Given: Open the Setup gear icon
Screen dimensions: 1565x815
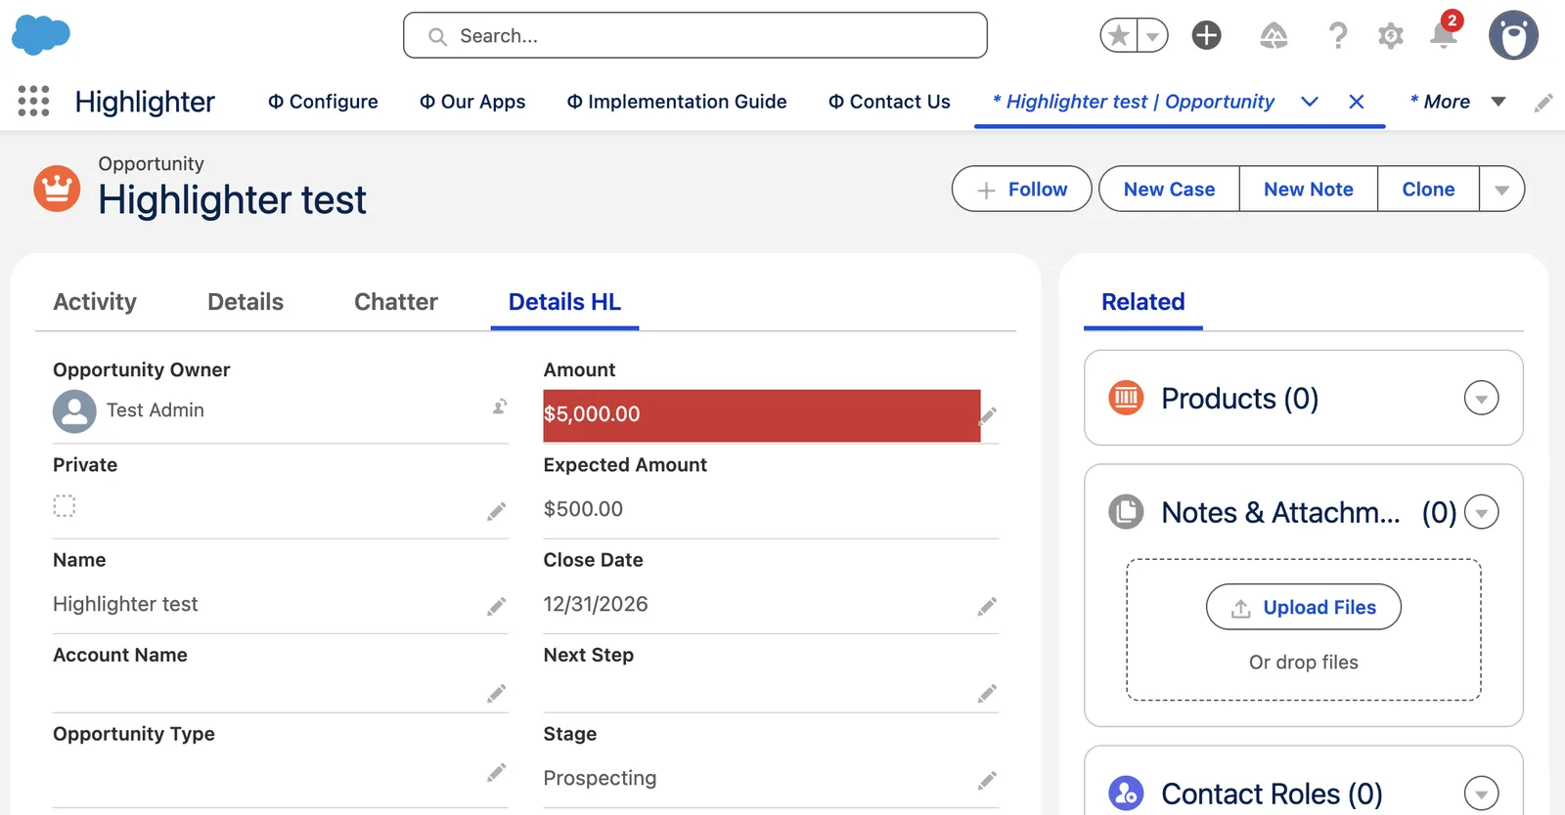Looking at the screenshot, I should tap(1390, 36).
